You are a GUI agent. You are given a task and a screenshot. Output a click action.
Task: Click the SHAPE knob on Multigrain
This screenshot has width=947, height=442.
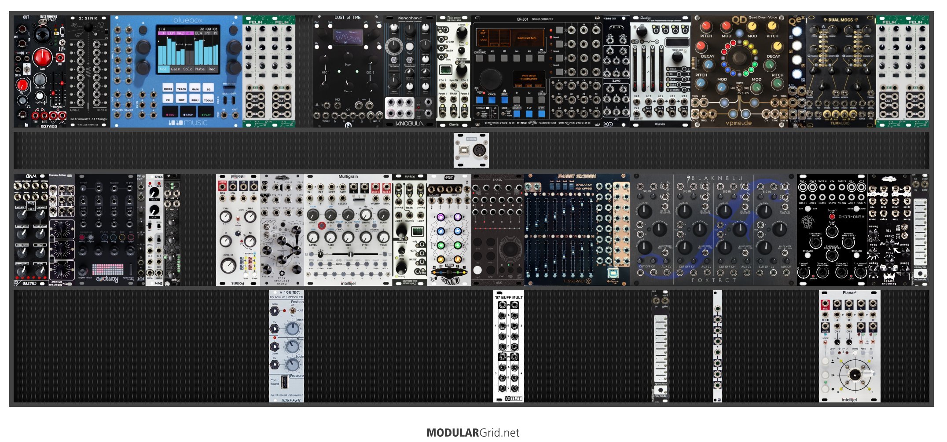click(366, 215)
